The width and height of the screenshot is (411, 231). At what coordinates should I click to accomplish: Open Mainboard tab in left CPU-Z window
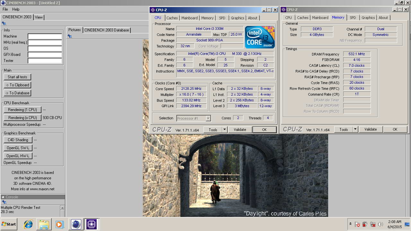click(x=189, y=18)
